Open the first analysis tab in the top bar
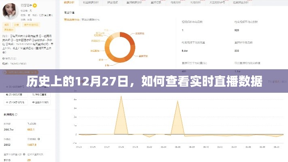288x162 pixels. point(69,2)
